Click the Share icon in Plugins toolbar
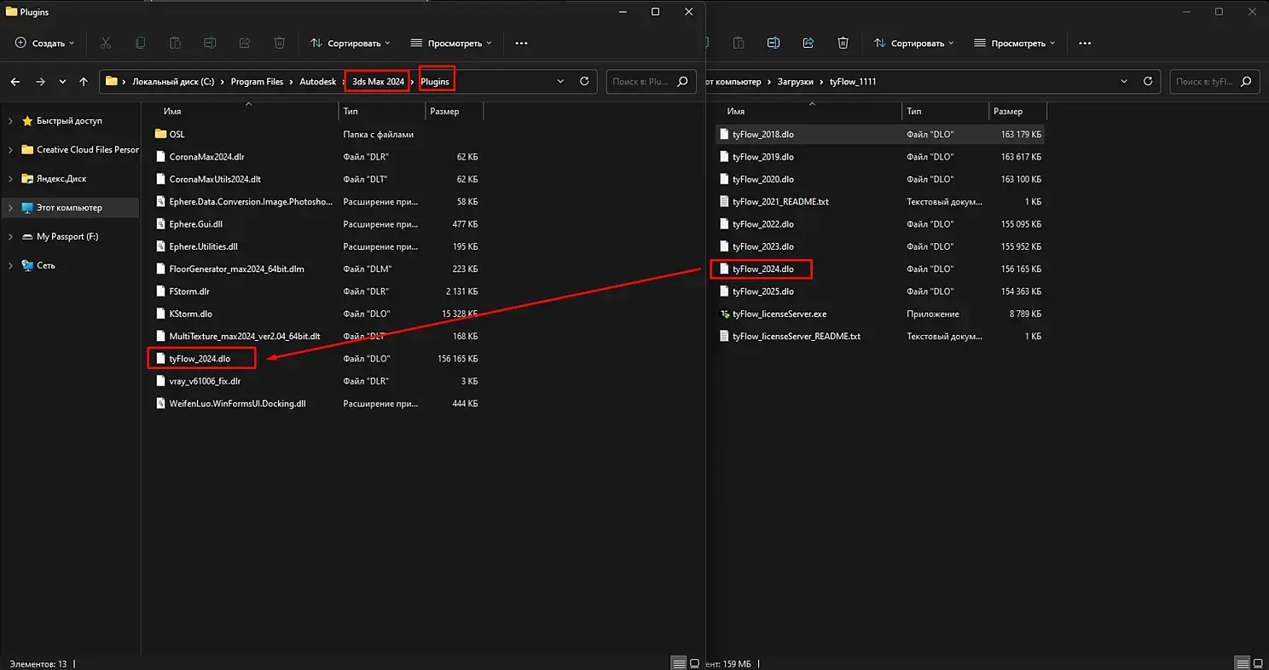Viewport: 1269px width, 670px height. coord(245,43)
